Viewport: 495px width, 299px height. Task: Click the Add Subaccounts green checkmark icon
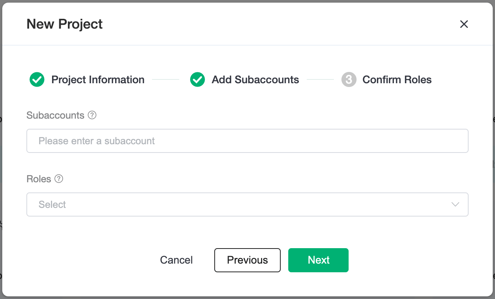tap(197, 80)
